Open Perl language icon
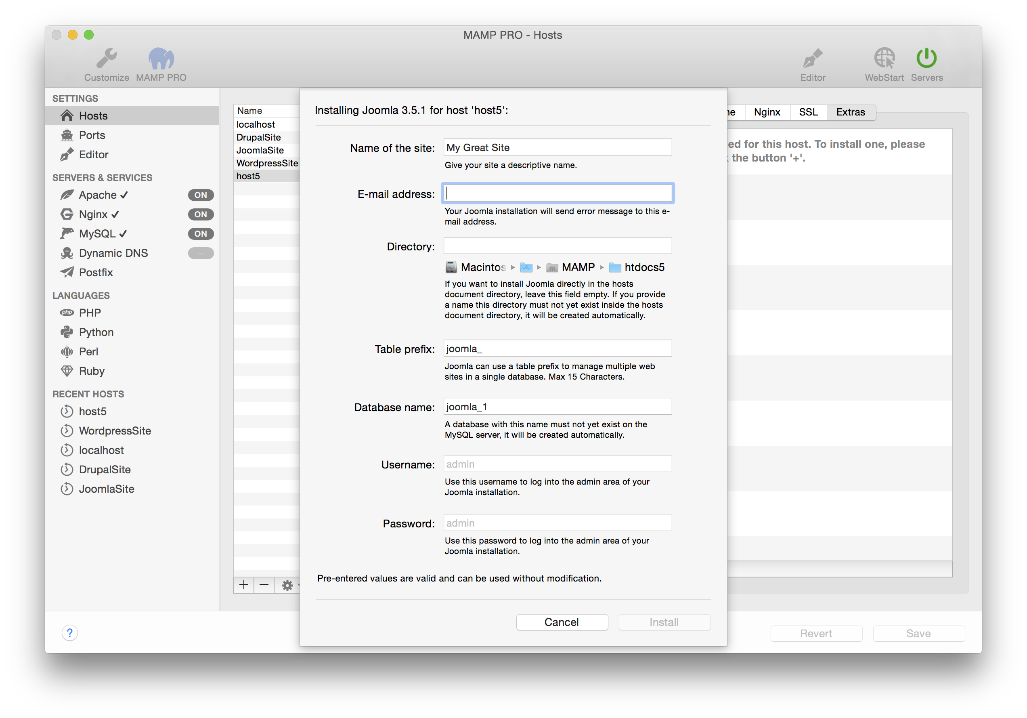Screen dimensions: 1027x718 pyautogui.click(x=67, y=352)
